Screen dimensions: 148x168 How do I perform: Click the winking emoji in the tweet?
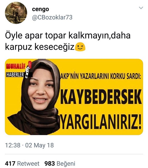tap(80, 47)
